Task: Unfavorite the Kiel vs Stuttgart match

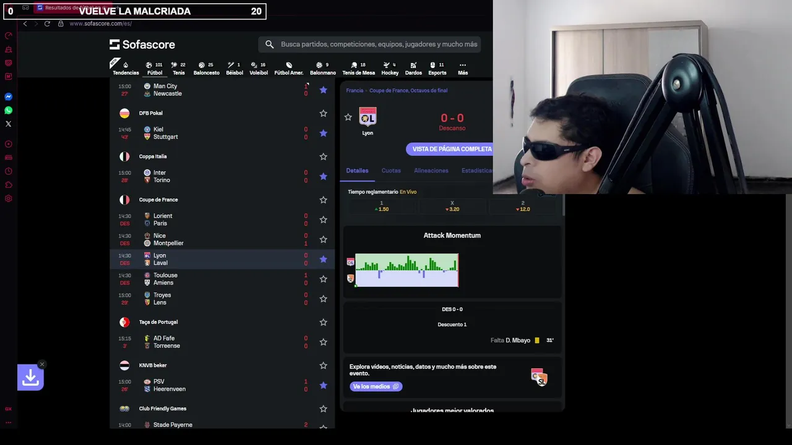Action: pos(323,133)
